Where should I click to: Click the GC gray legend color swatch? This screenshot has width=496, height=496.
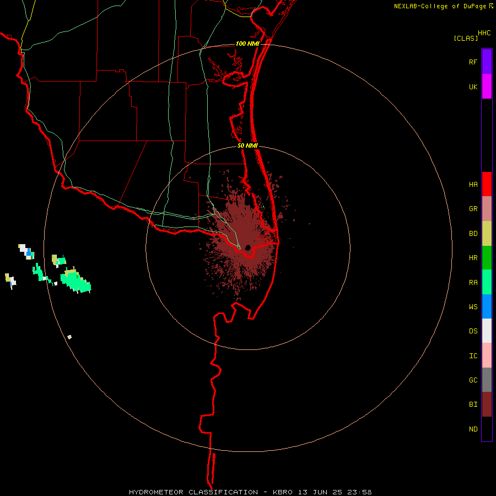click(x=487, y=380)
